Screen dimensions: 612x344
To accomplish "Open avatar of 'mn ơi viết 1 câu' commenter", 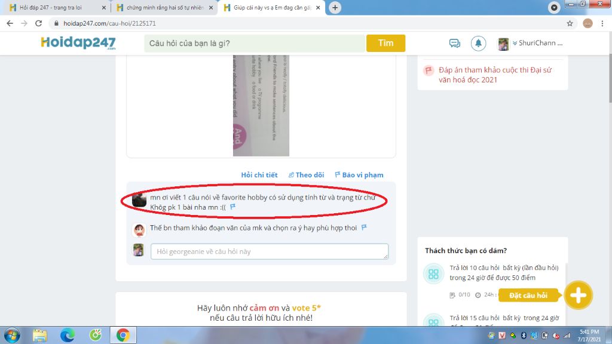I will point(139,199).
